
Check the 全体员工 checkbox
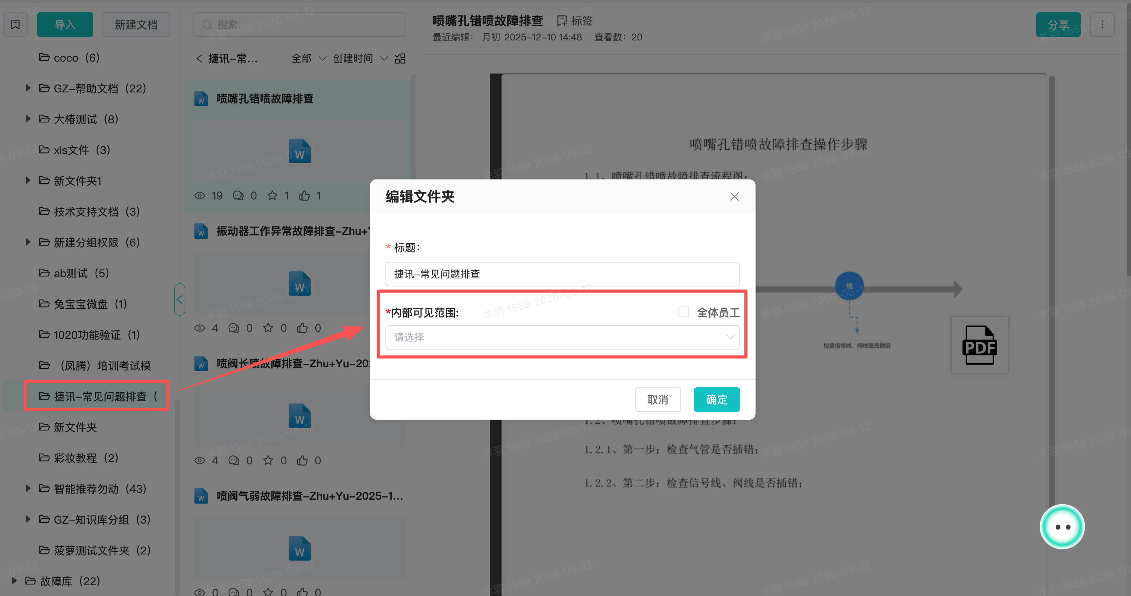coord(683,312)
